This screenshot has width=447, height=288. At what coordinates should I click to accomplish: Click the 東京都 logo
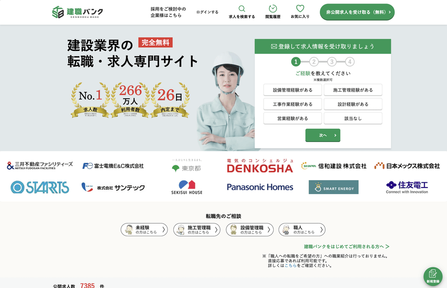187,166
